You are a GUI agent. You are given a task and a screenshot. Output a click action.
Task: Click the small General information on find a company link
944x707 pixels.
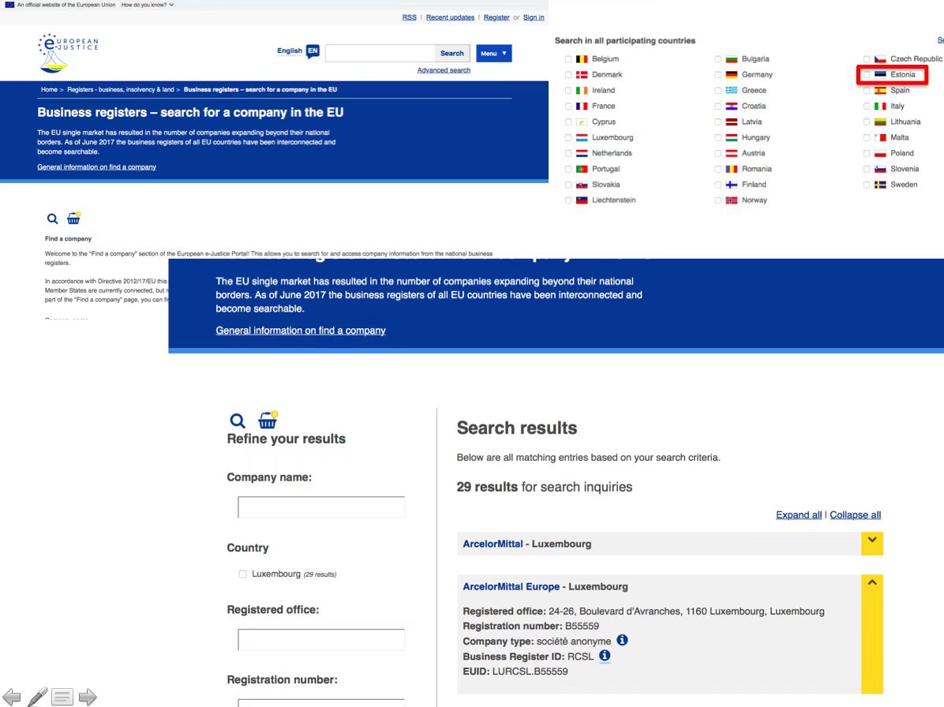click(96, 167)
